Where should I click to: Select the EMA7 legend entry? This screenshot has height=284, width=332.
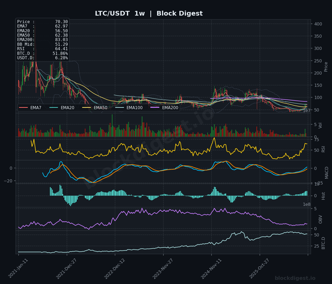tap(30, 108)
